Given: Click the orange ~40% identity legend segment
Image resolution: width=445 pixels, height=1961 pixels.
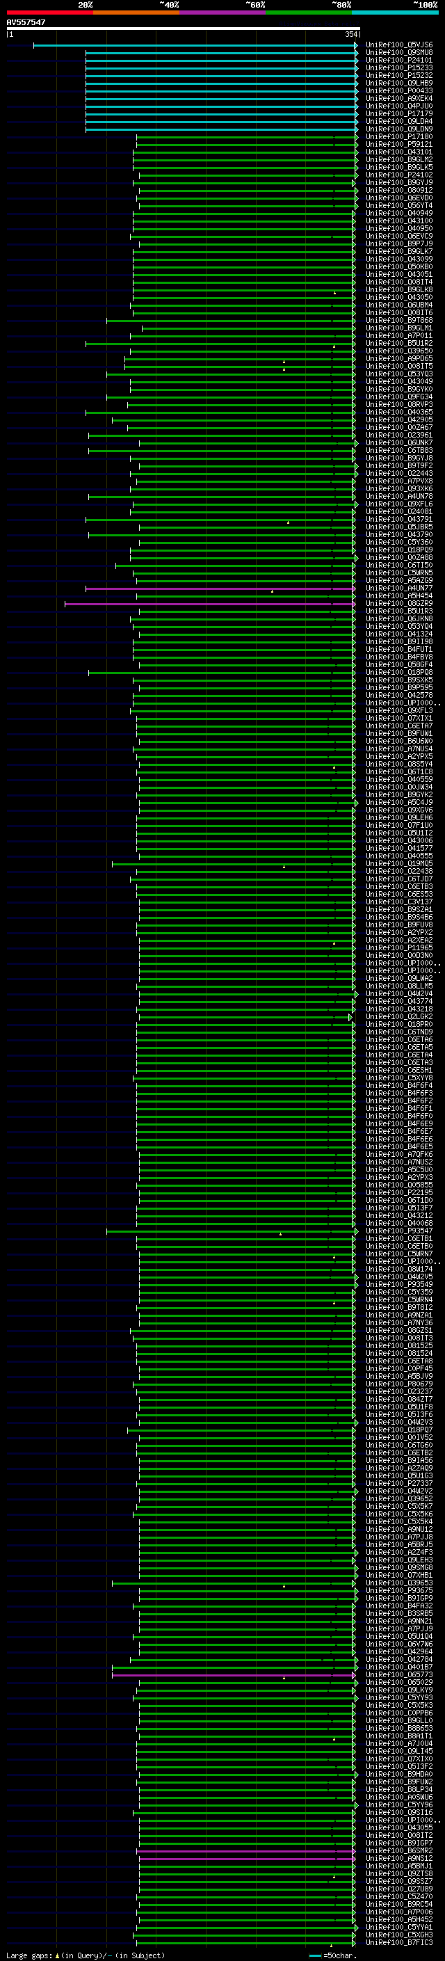Looking at the screenshot, I should [136, 13].
